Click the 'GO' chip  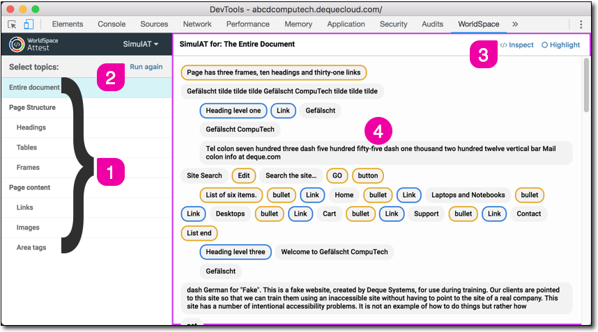[337, 175]
